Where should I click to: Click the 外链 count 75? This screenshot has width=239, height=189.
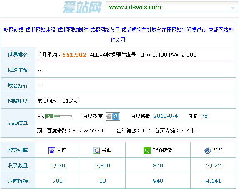pos(204,116)
